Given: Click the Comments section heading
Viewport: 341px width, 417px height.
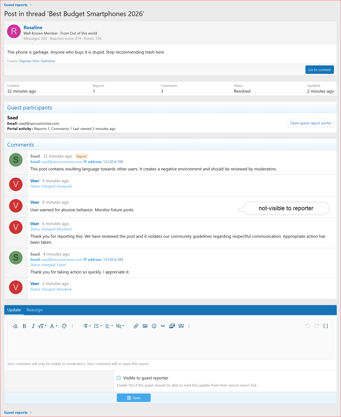Looking at the screenshot, I should (21, 145).
